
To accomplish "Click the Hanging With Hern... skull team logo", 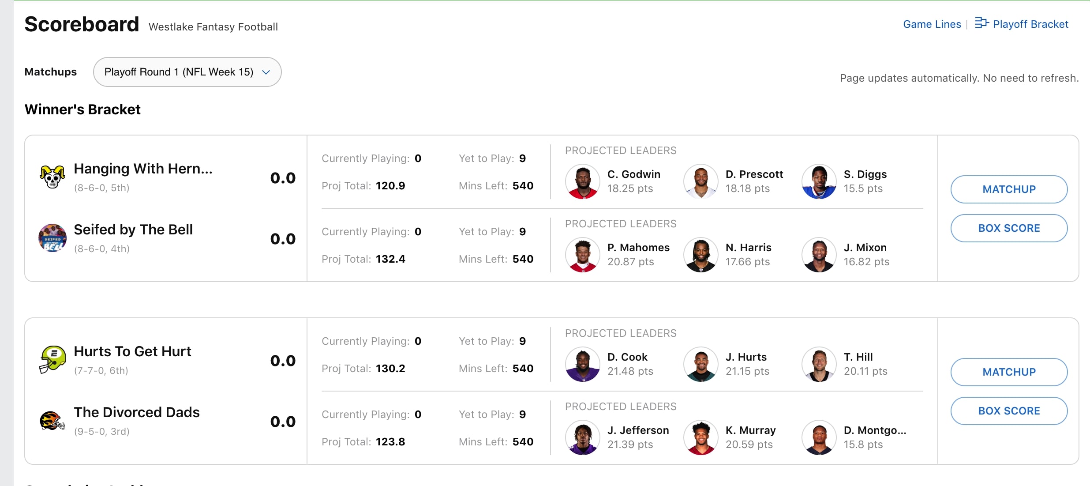I will 52,177.
